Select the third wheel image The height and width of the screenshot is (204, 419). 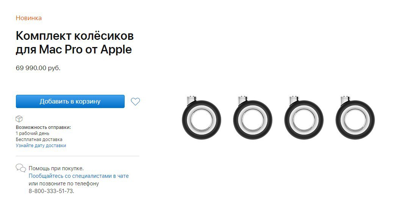coord(304,118)
